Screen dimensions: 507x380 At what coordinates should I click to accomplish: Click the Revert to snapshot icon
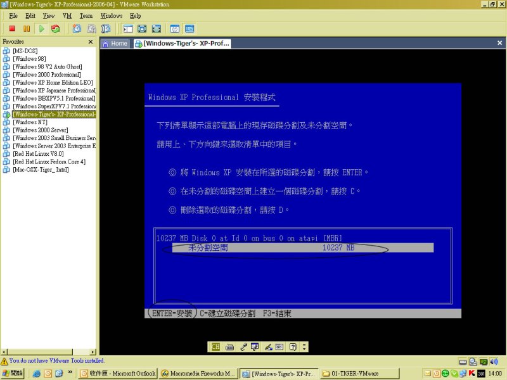tap(91, 28)
